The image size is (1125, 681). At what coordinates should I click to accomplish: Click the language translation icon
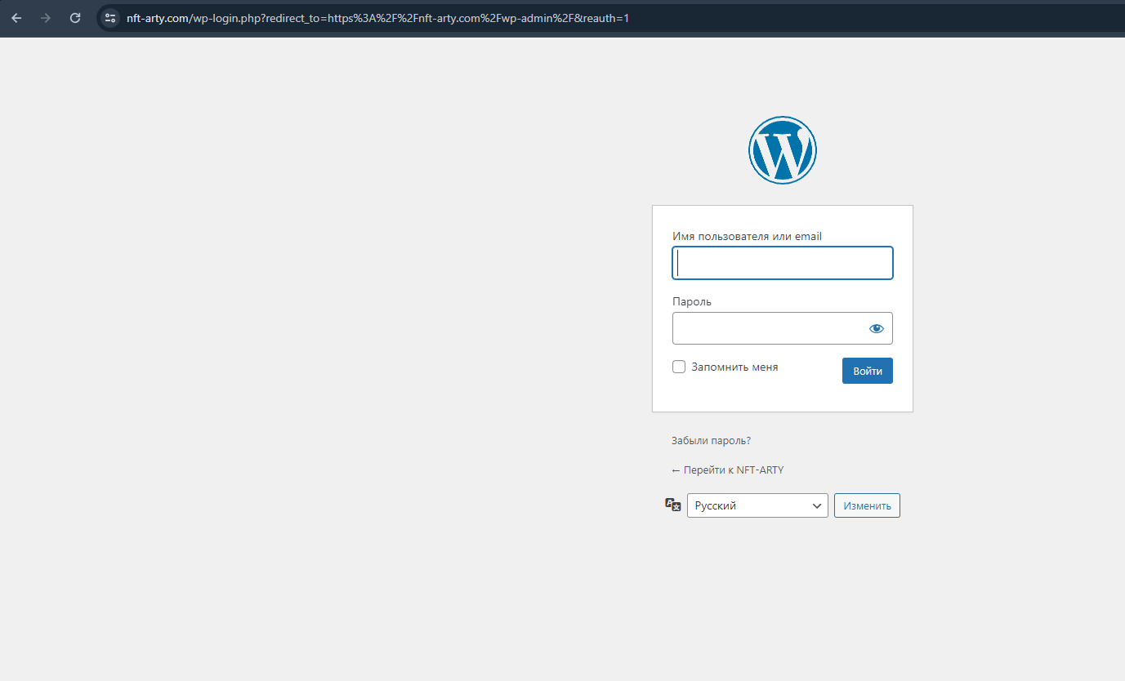pos(673,505)
